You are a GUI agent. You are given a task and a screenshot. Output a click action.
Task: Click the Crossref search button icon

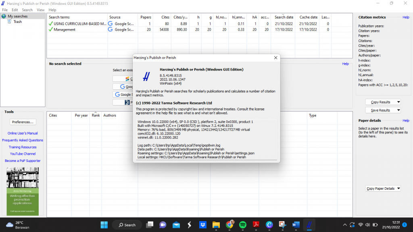(x=127, y=79)
